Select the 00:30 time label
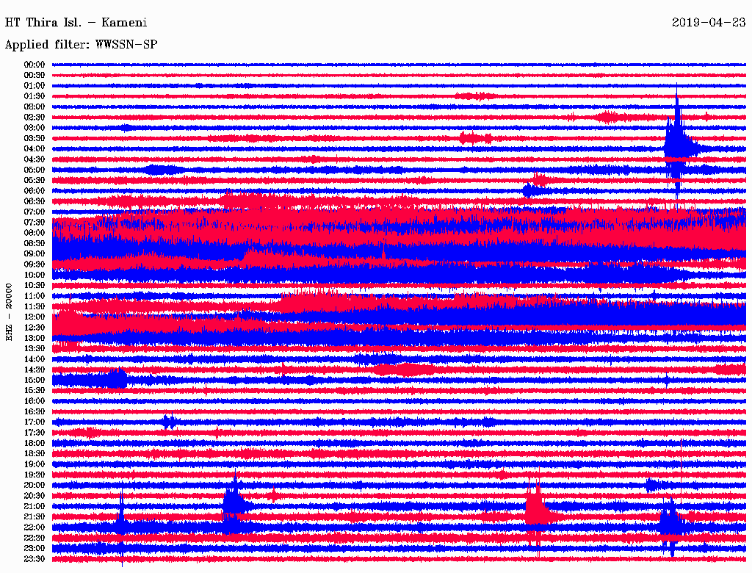This screenshot has height=573, width=752. tap(35, 75)
